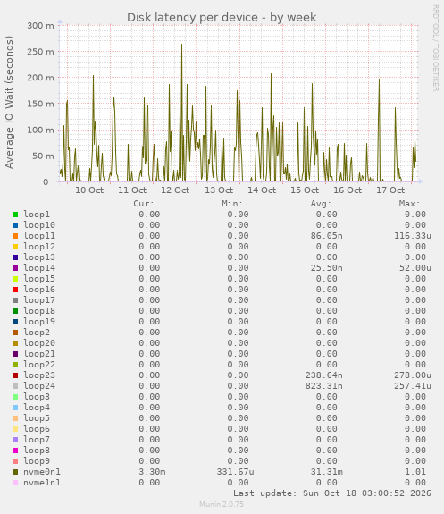The width and height of the screenshot is (444, 514).
Task: Click the graph title 'Disk latency per device - by week'
Action: [222, 17]
